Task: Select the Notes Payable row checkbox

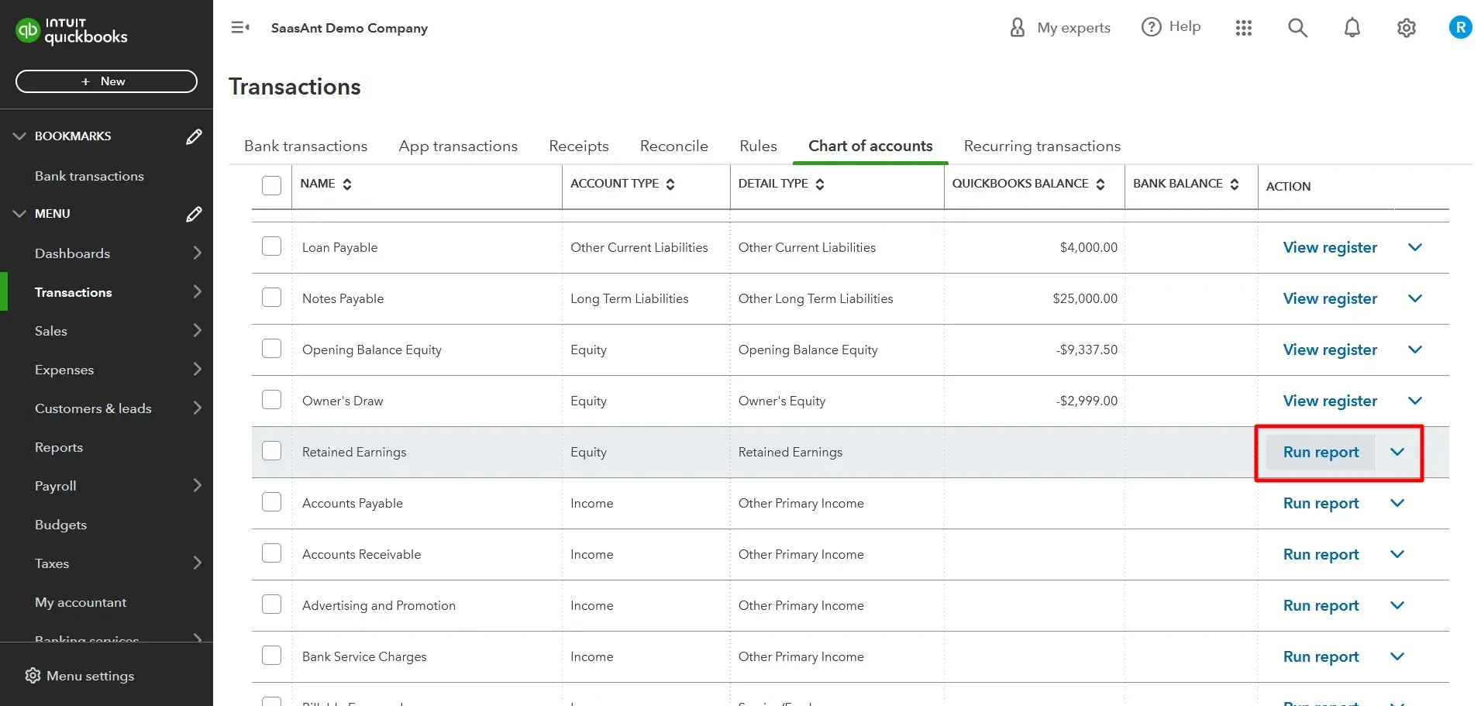Action: point(271,298)
